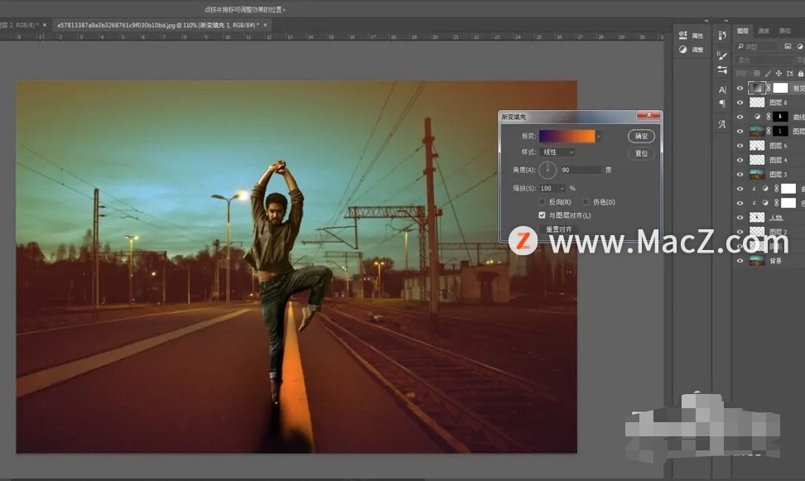
Task: Click the scale input field showing 100
Action: (x=548, y=189)
